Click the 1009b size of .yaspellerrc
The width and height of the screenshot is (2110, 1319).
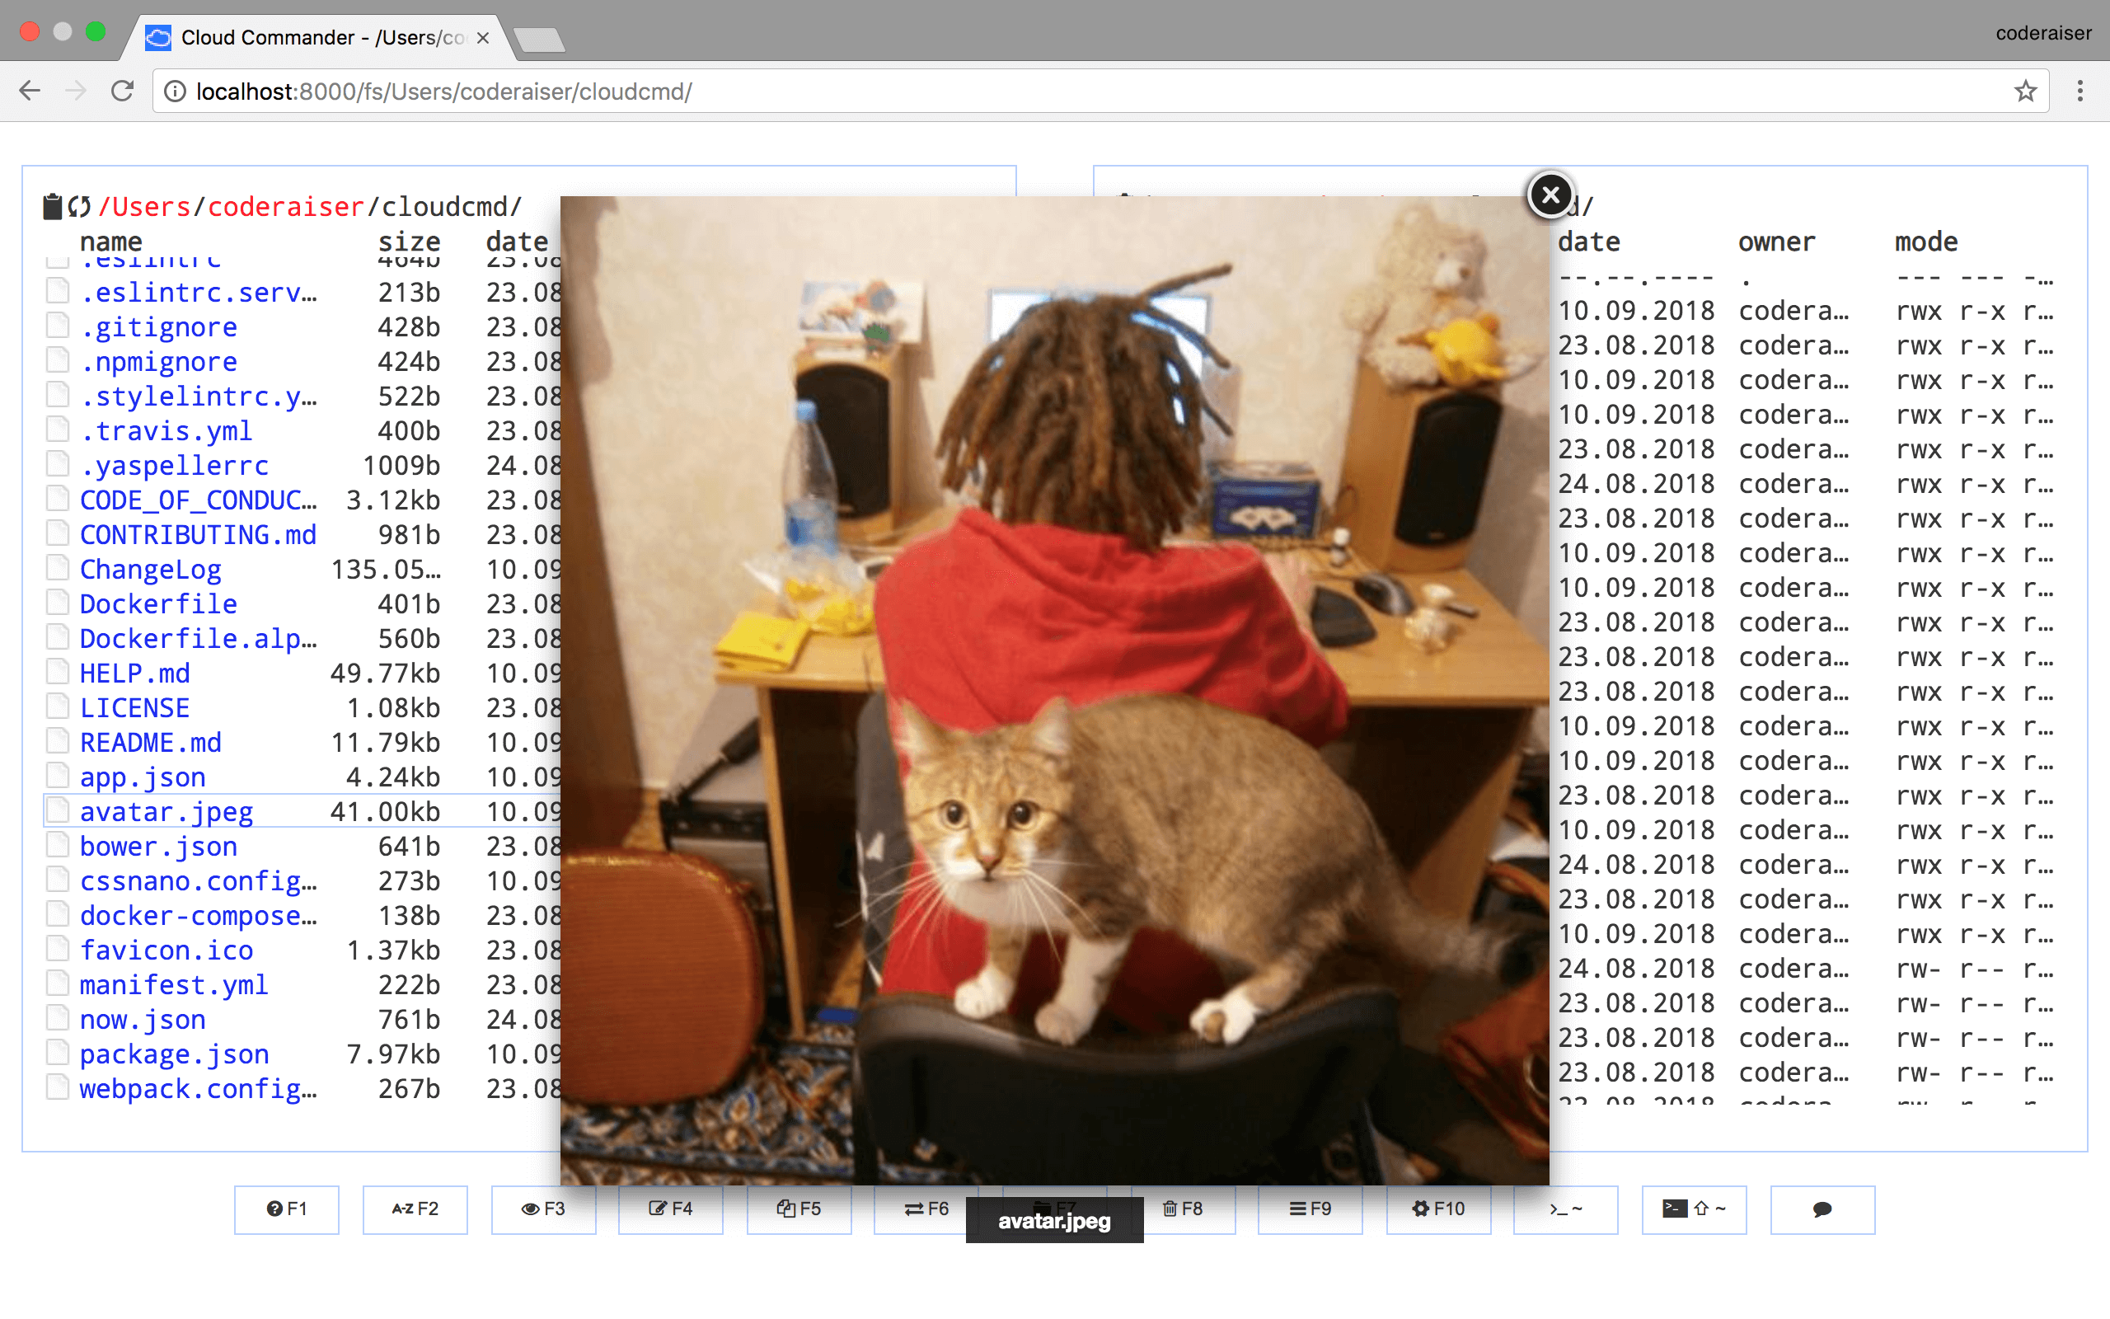tap(401, 465)
